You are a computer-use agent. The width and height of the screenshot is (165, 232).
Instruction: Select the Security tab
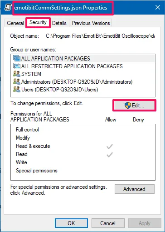coord(38,22)
